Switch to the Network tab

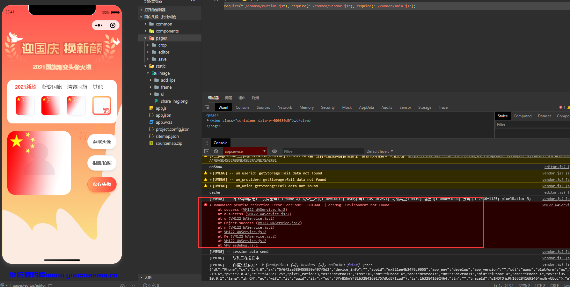(285, 107)
